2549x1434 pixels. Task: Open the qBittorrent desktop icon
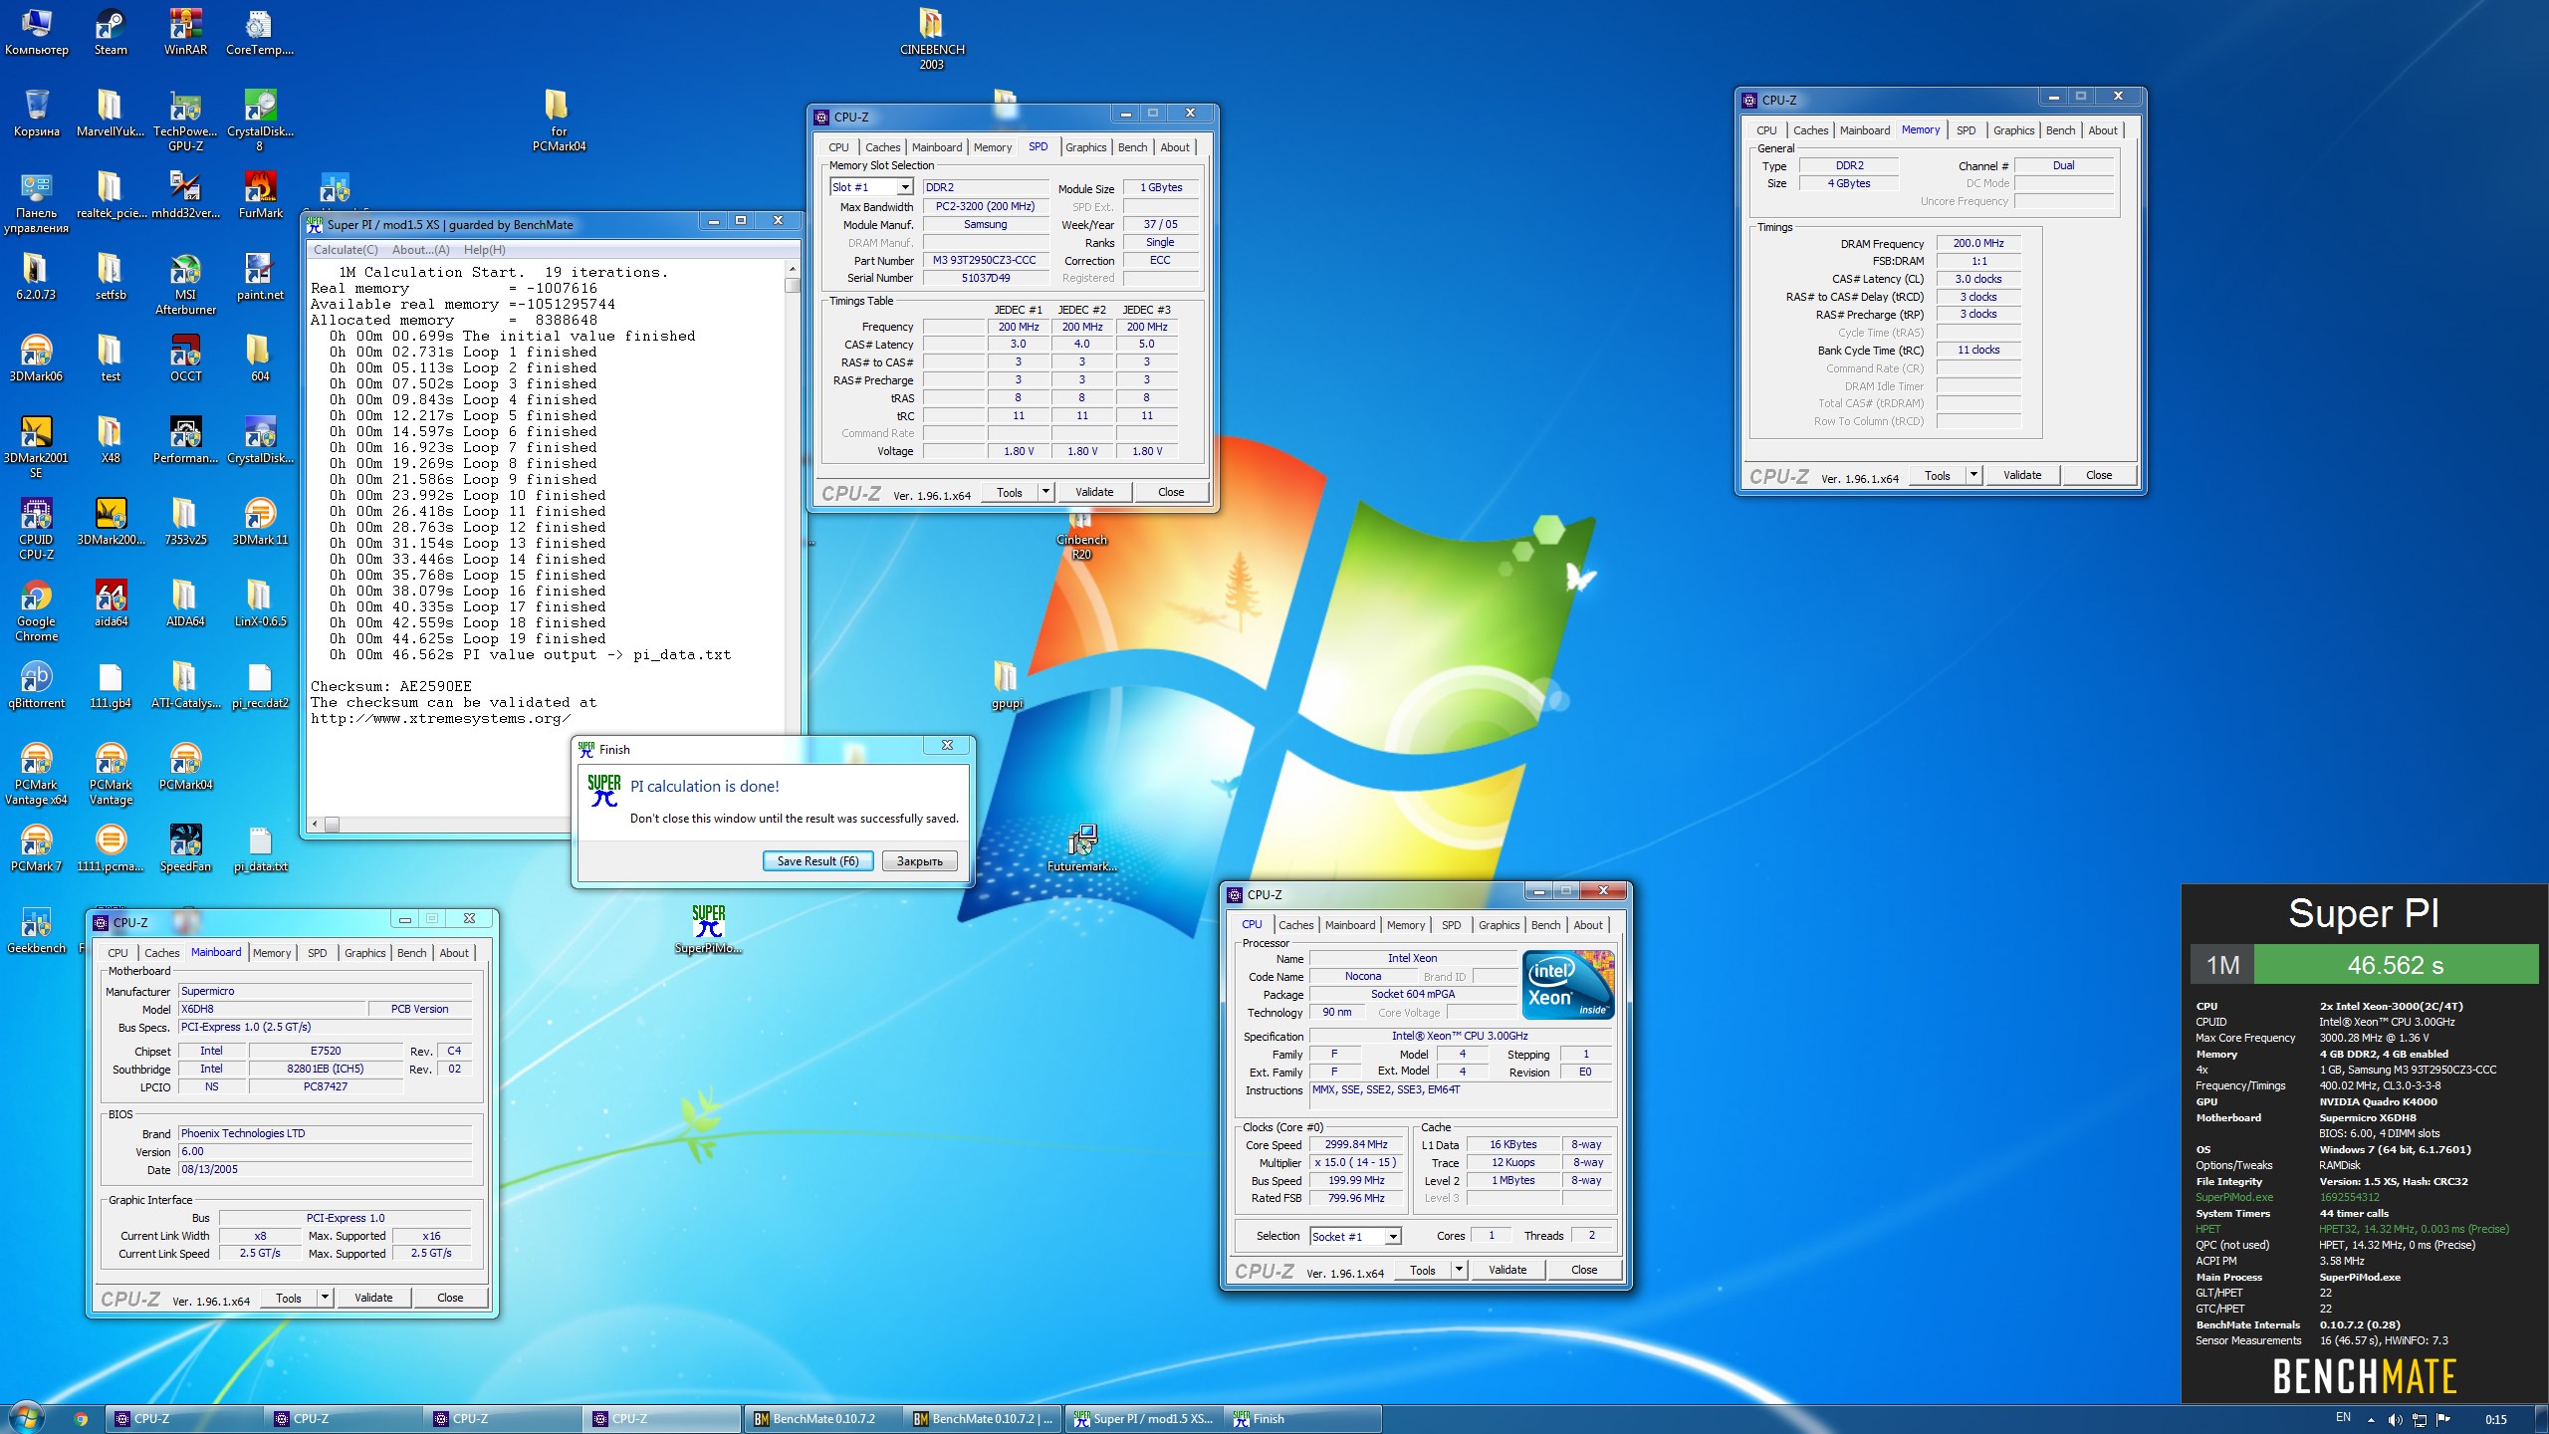[37, 685]
